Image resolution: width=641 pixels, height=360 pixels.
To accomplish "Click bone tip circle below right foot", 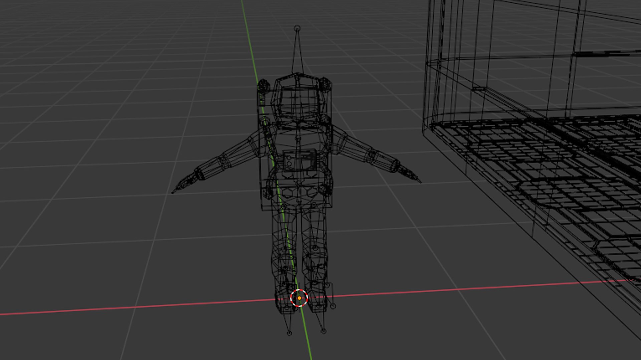I will pyautogui.click(x=323, y=331).
